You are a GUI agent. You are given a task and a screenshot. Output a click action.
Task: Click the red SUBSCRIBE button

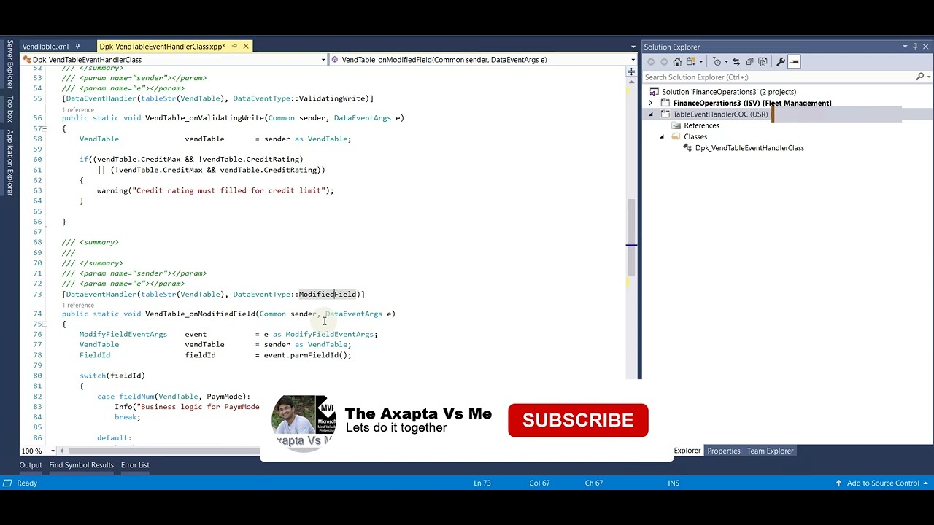(578, 421)
